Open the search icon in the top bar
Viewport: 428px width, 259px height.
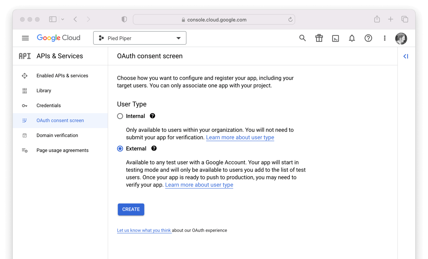pos(302,38)
